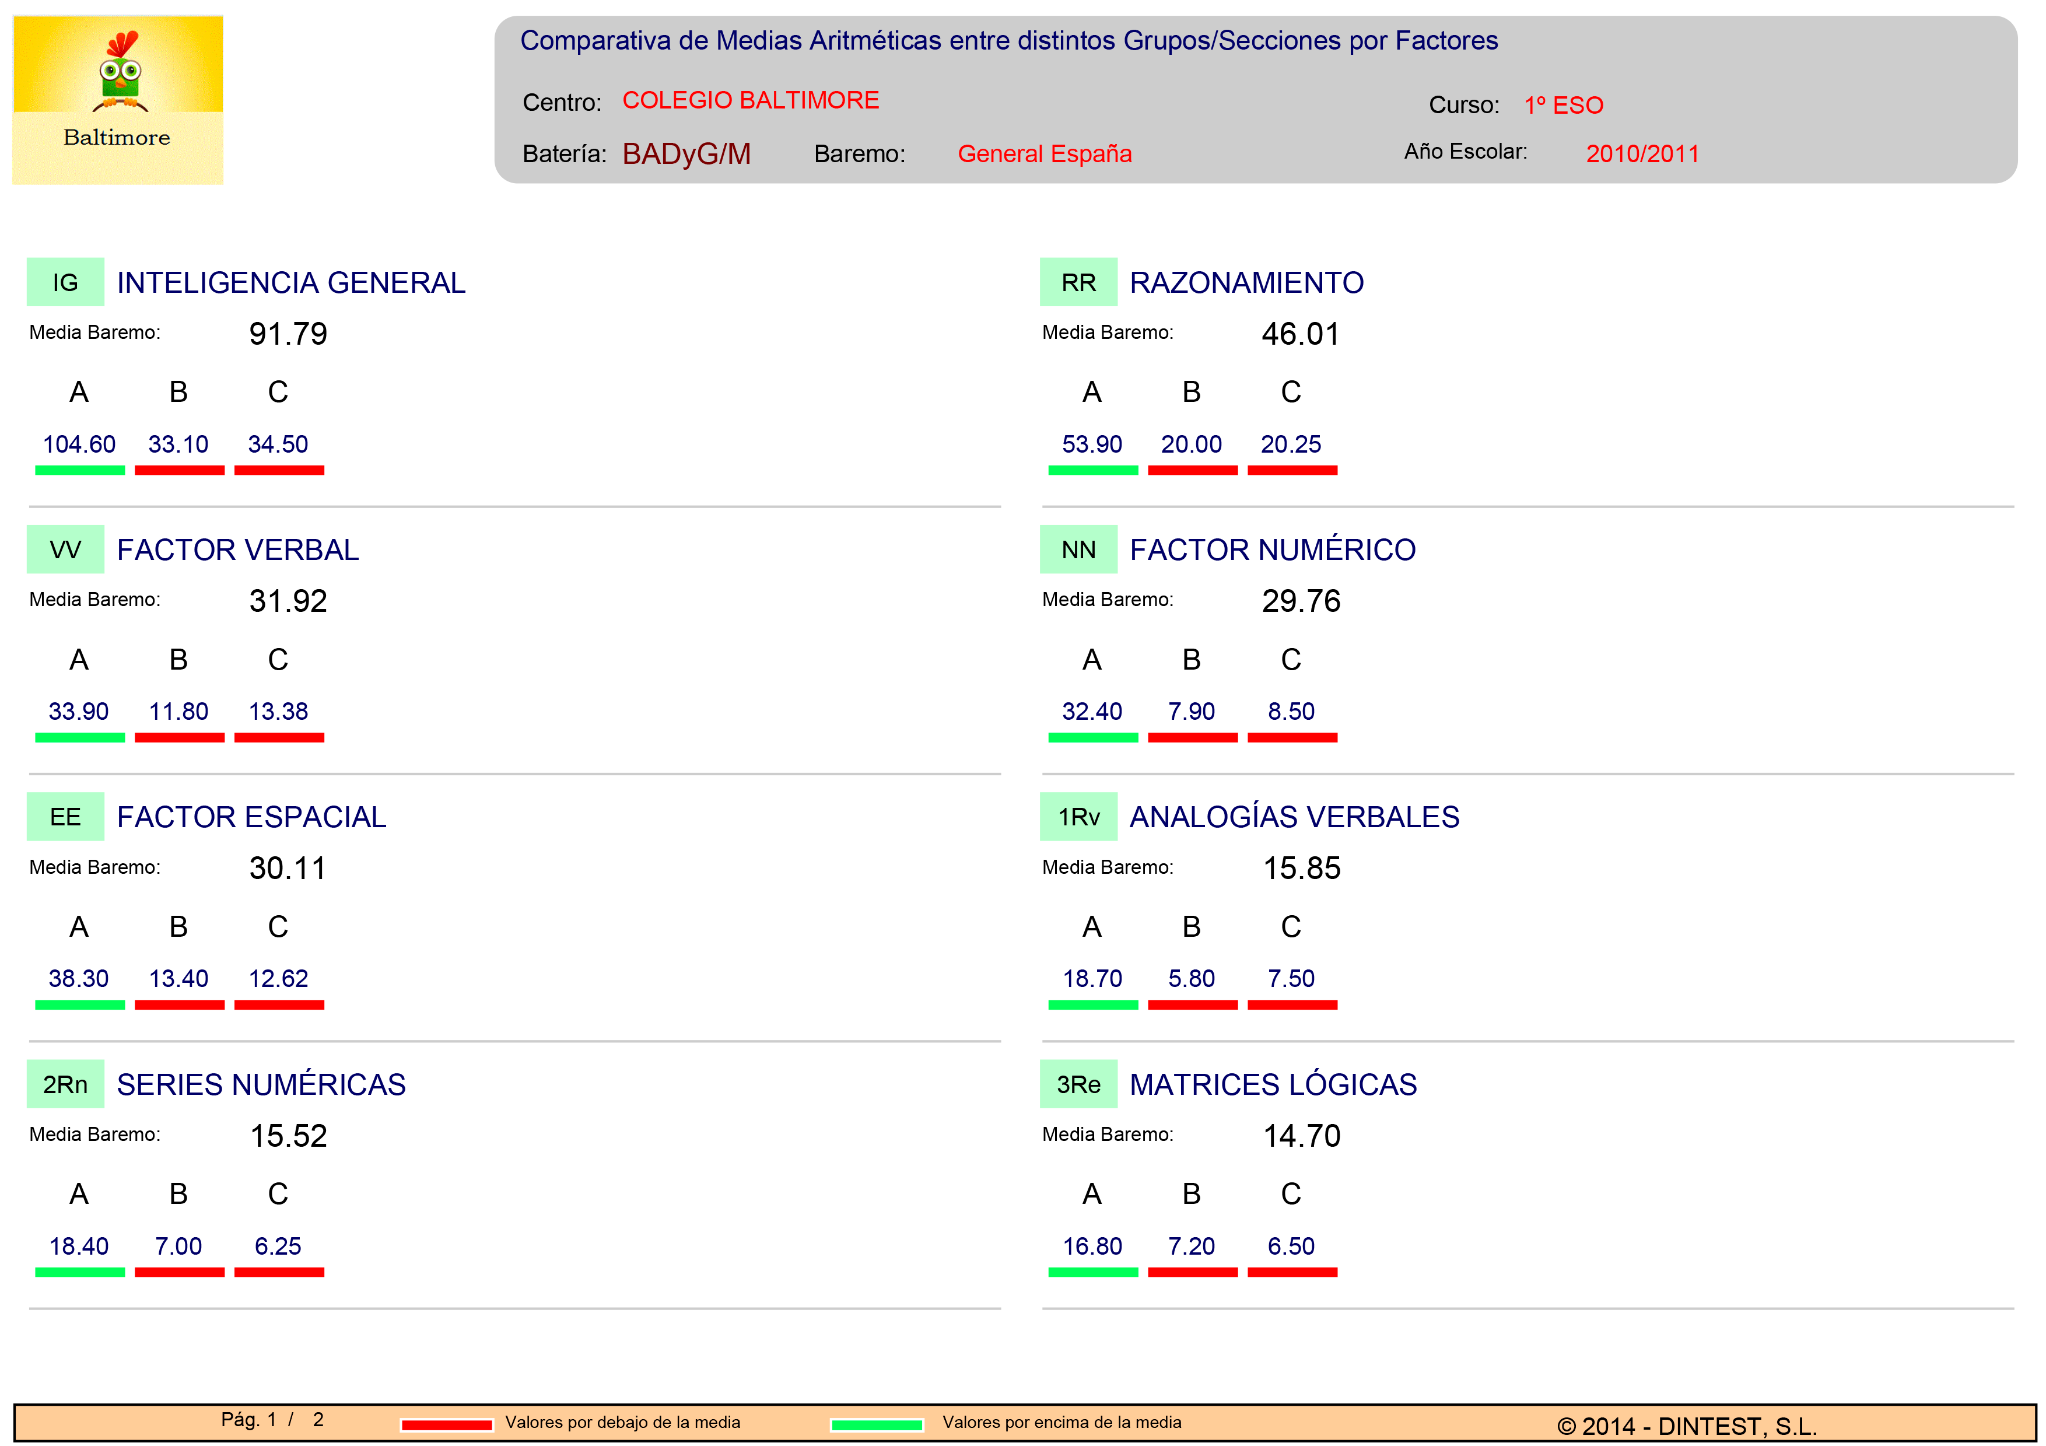The width and height of the screenshot is (2046, 1446).
Task: Click the 3Re factor code badge
Action: pos(1078,1084)
